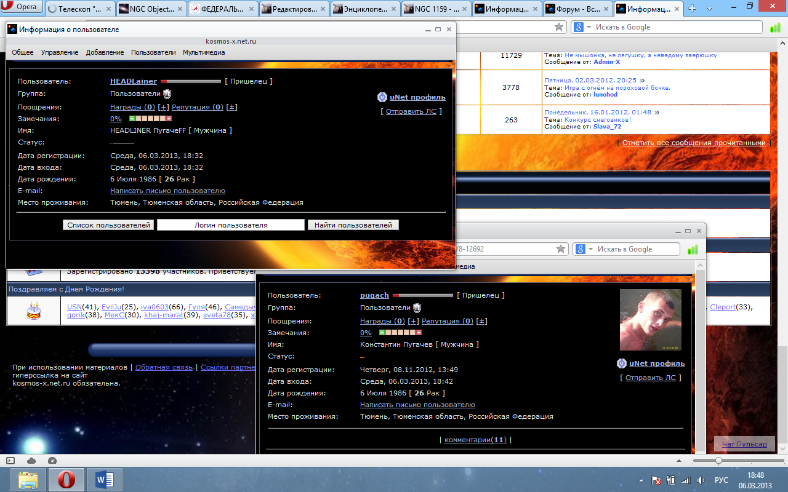Open the Мультимедиа menu
The height and width of the screenshot is (492, 788).
[204, 52]
